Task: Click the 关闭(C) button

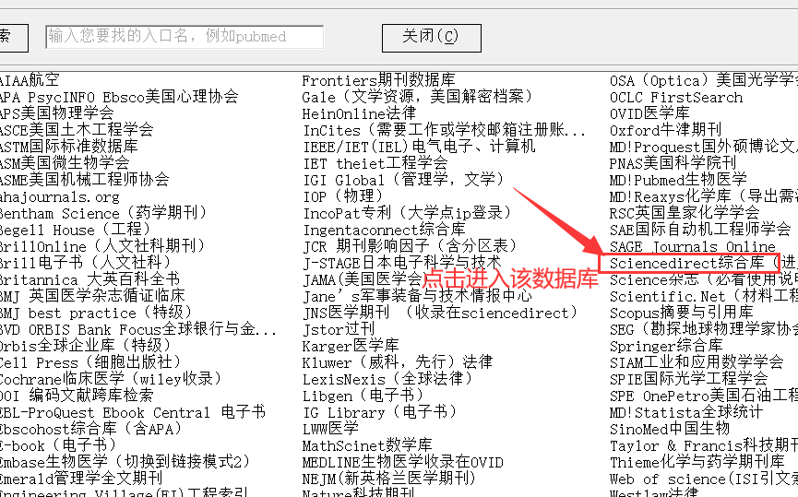Action: 432,38
